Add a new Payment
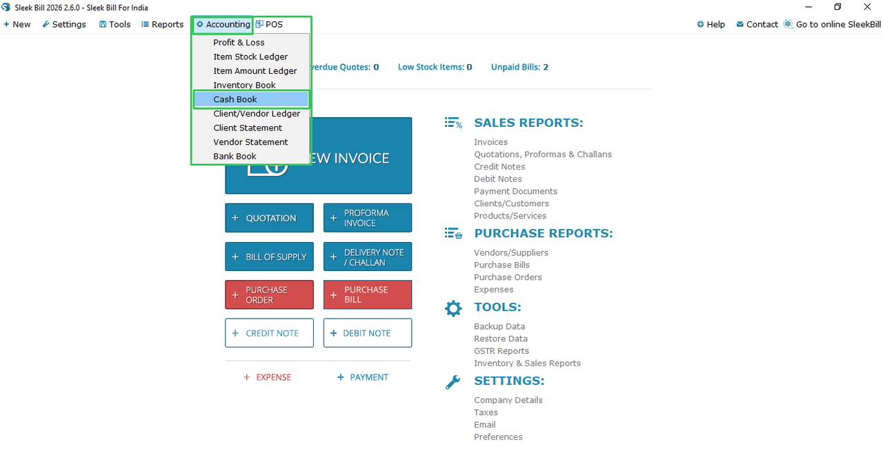This screenshot has width=883, height=471. tap(363, 377)
